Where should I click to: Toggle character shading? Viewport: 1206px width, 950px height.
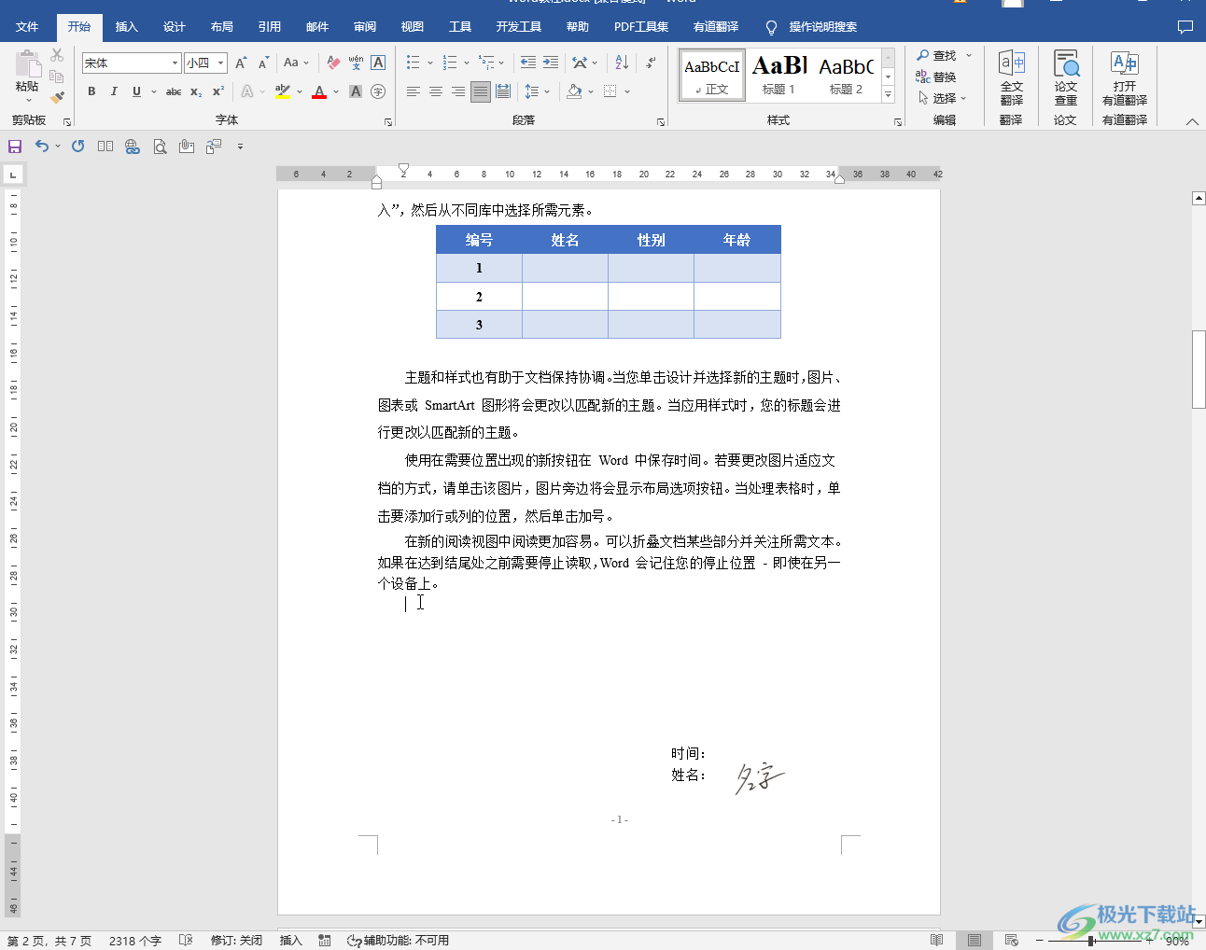point(356,91)
